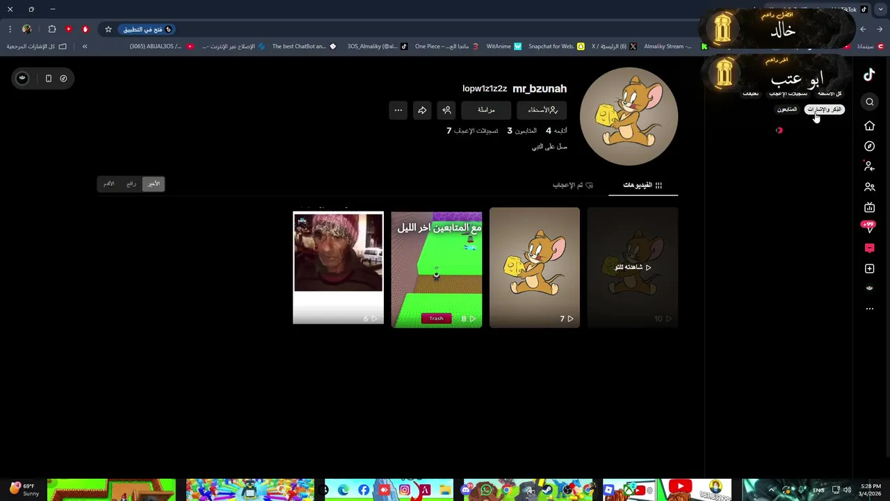Sort videos by Latest
The height and width of the screenshot is (501, 890).
click(154, 184)
